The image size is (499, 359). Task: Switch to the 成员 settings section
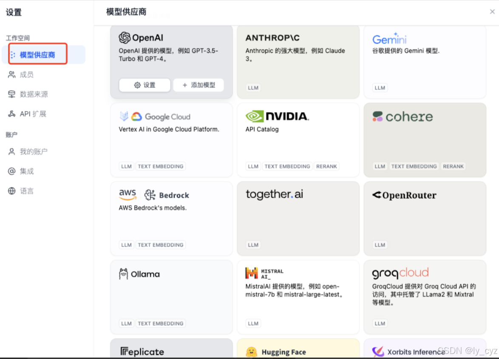coord(26,74)
